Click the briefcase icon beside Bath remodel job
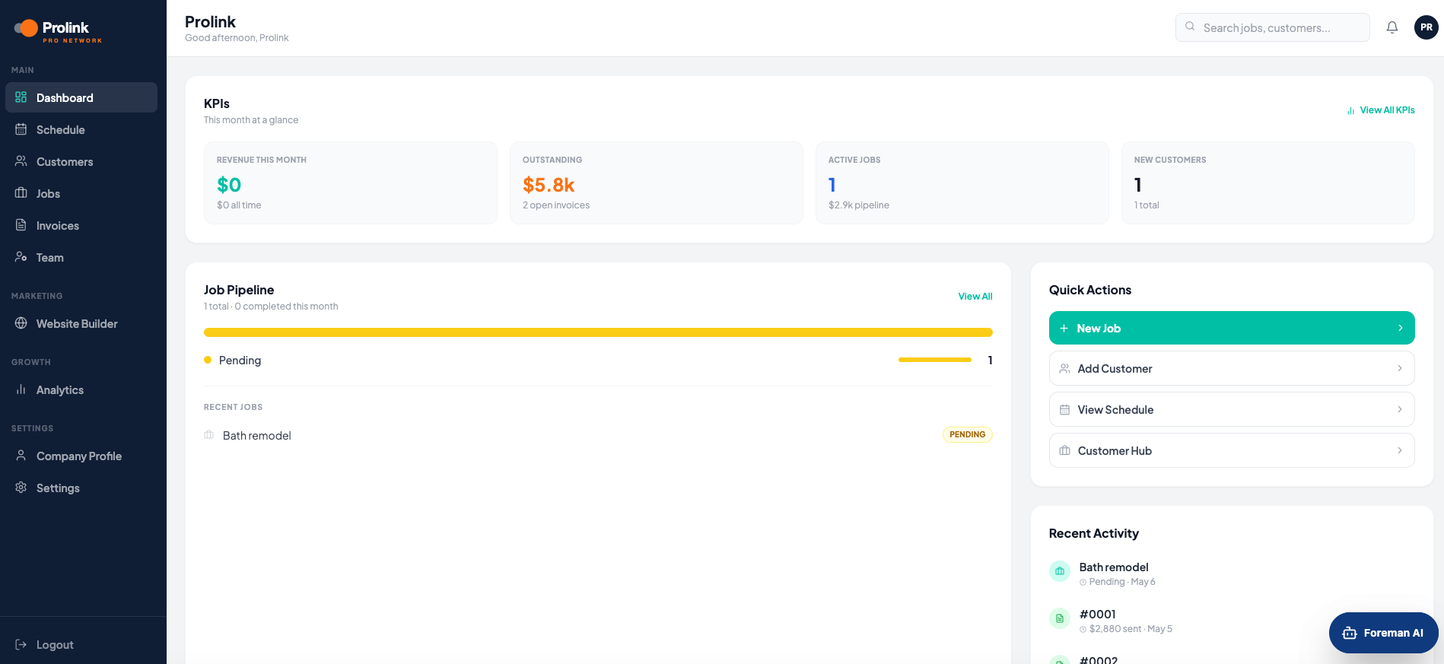The width and height of the screenshot is (1444, 664). click(208, 435)
